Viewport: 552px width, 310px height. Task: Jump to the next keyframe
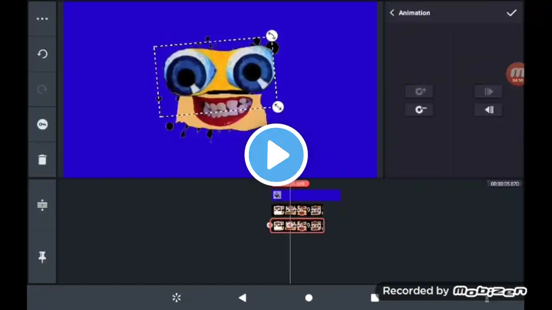(x=489, y=91)
